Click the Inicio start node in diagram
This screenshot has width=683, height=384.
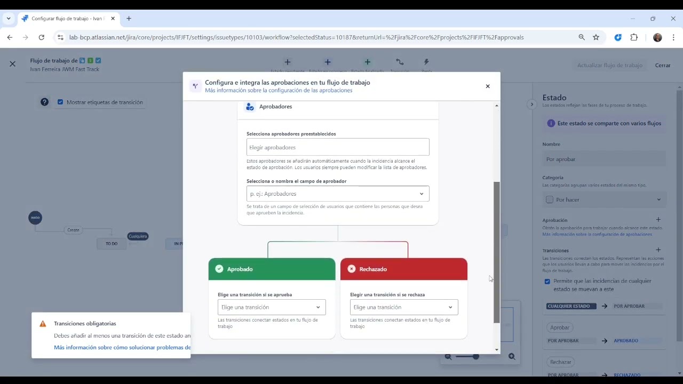pos(35,218)
